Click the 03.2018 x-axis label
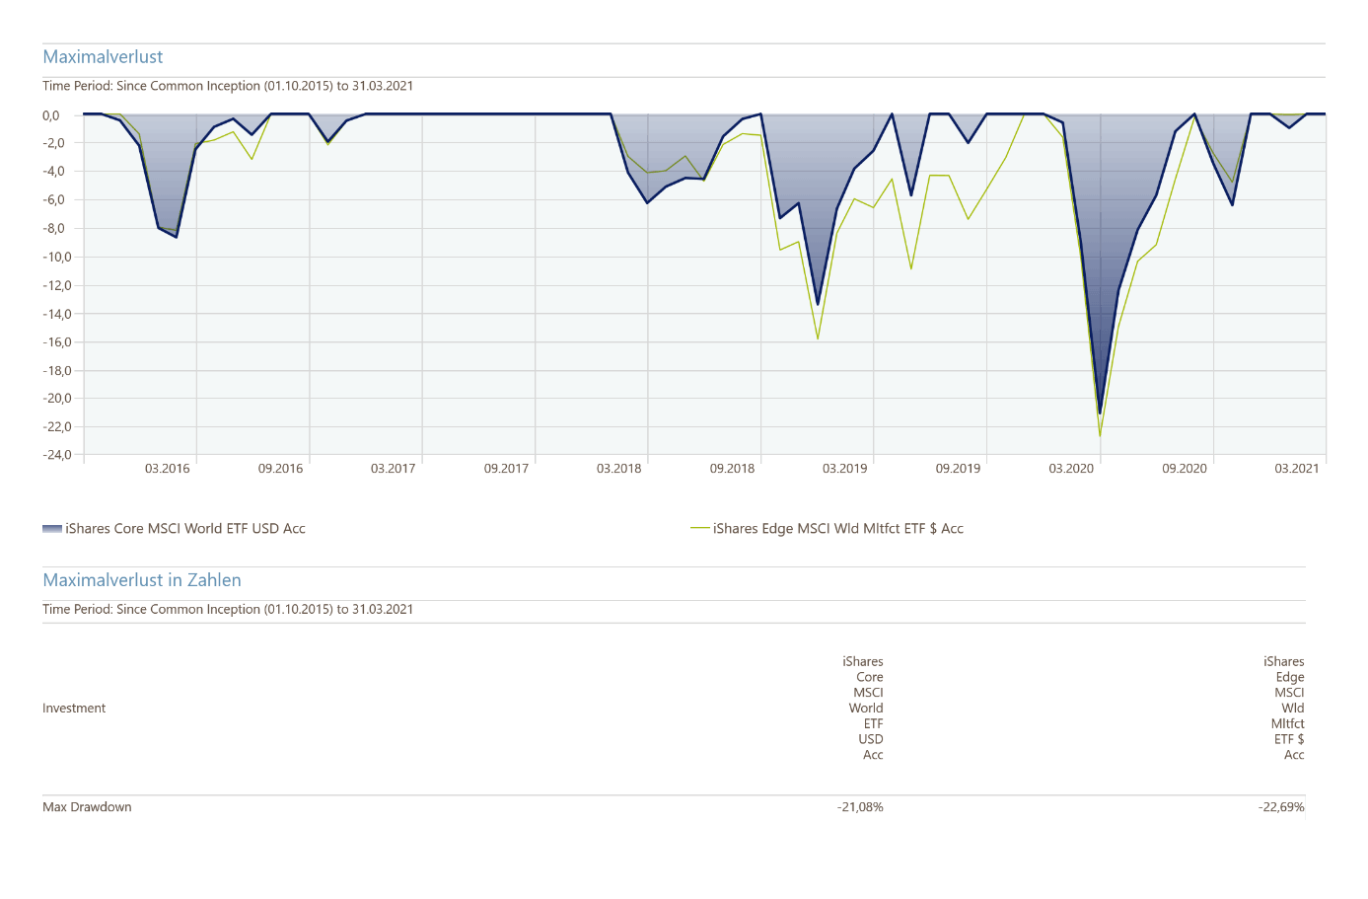The width and height of the screenshot is (1368, 899). coord(619,469)
